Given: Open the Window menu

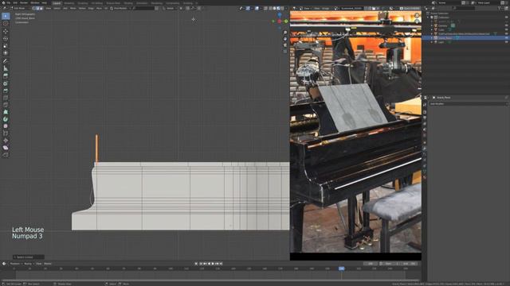Looking at the screenshot, I should pyautogui.click(x=35, y=2).
